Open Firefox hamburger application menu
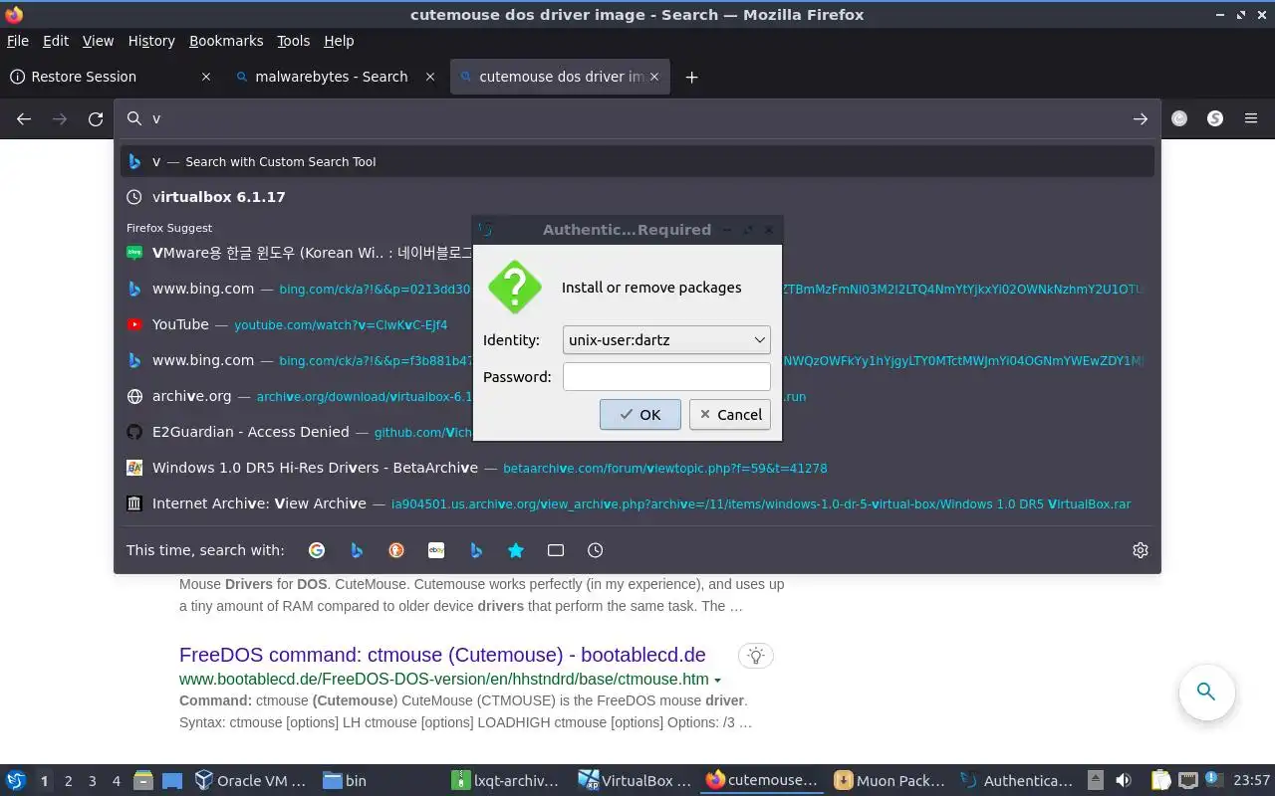 (x=1251, y=118)
